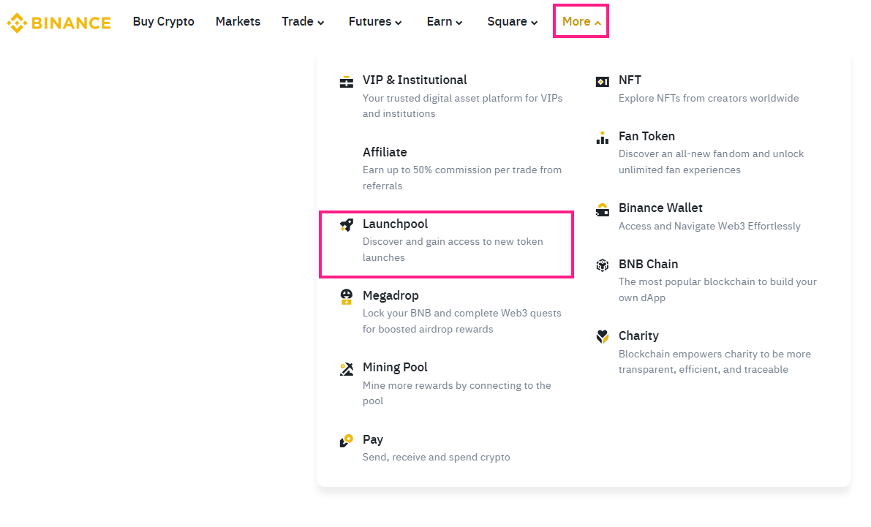Click the Fan Token icon

(602, 137)
